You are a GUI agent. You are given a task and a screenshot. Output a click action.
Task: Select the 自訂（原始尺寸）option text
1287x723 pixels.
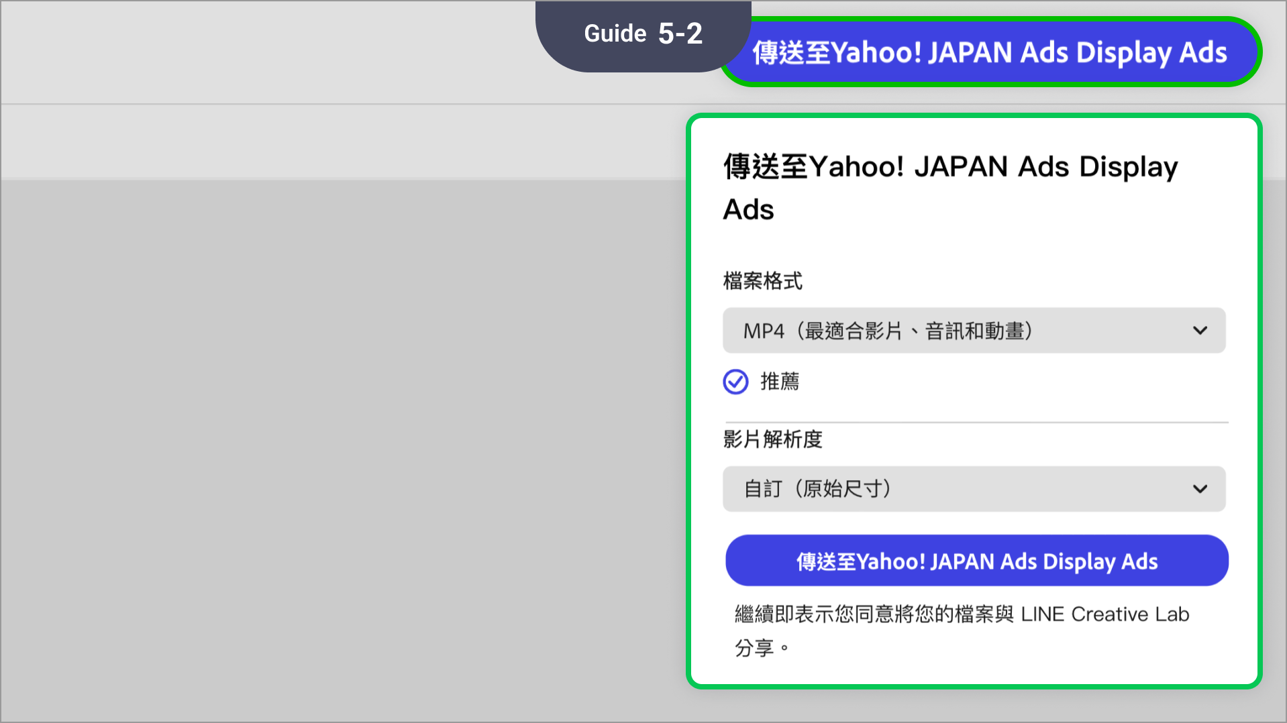coord(818,489)
